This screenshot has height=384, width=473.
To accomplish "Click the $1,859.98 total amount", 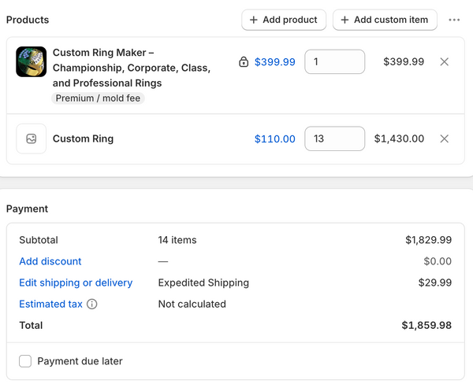I will pyautogui.click(x=426, y=325).
